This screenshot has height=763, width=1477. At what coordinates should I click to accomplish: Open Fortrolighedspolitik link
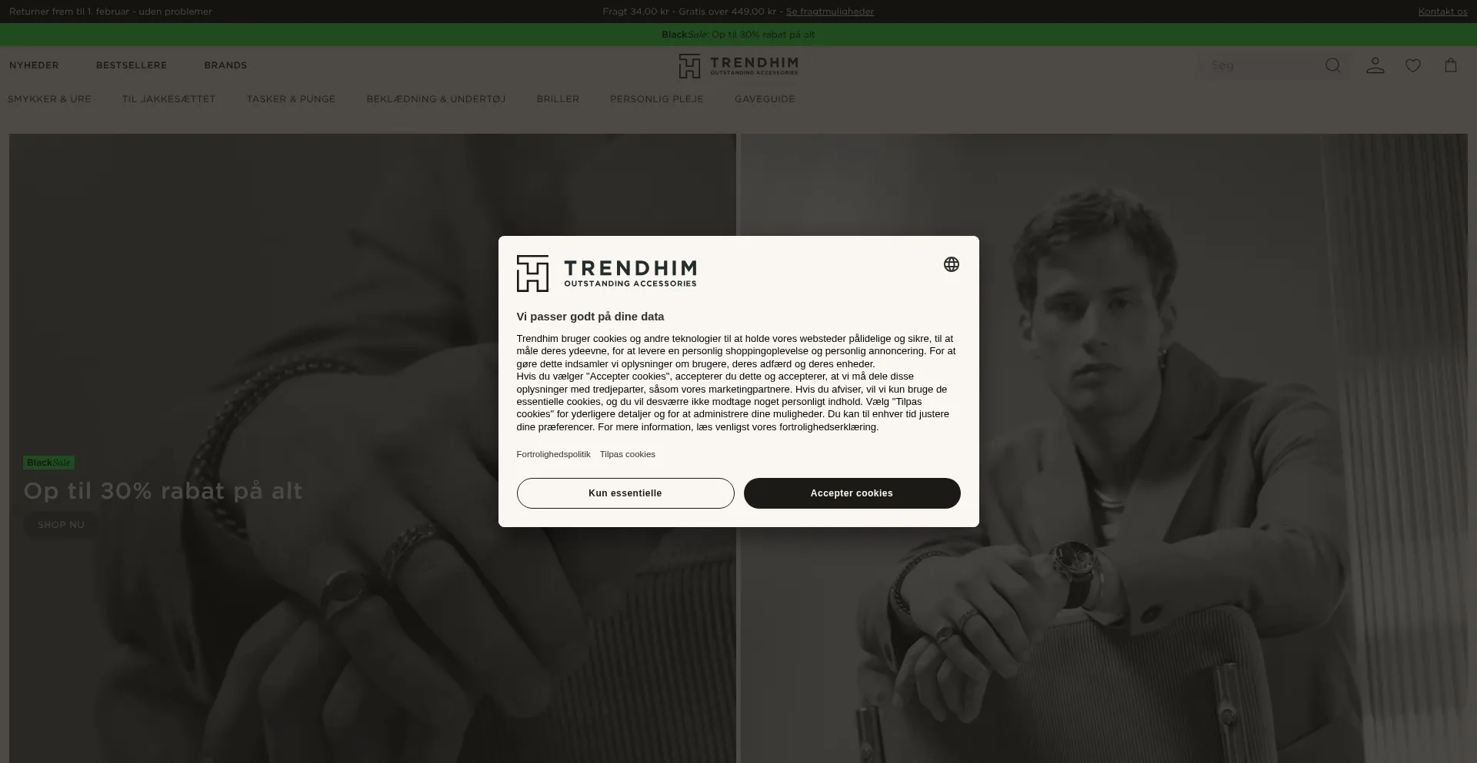(x=553, y=454)
